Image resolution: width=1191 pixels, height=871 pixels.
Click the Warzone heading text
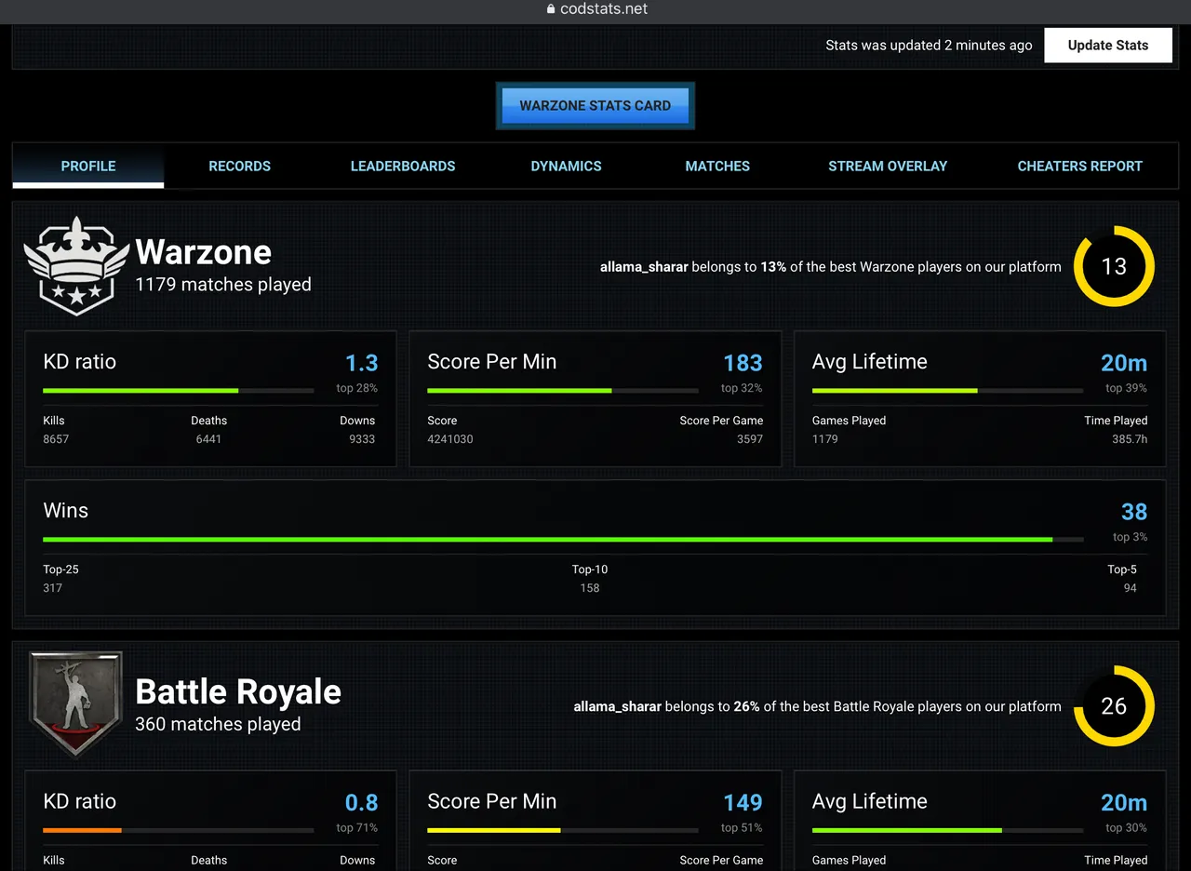[x=204, y=252]
